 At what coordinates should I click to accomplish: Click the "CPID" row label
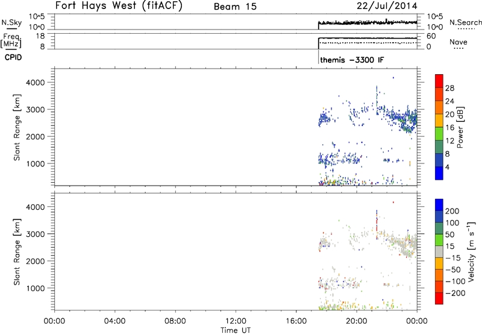[x=13, y=57]
